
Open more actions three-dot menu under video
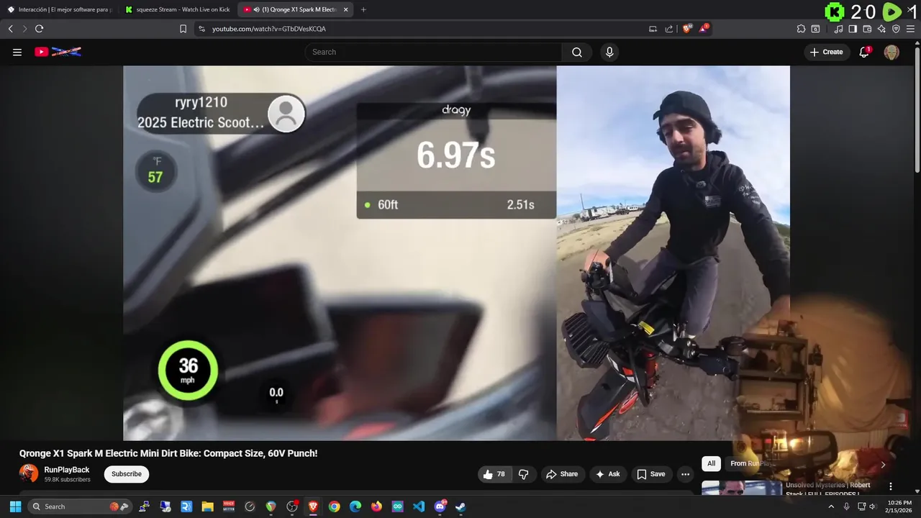(685, 474)
